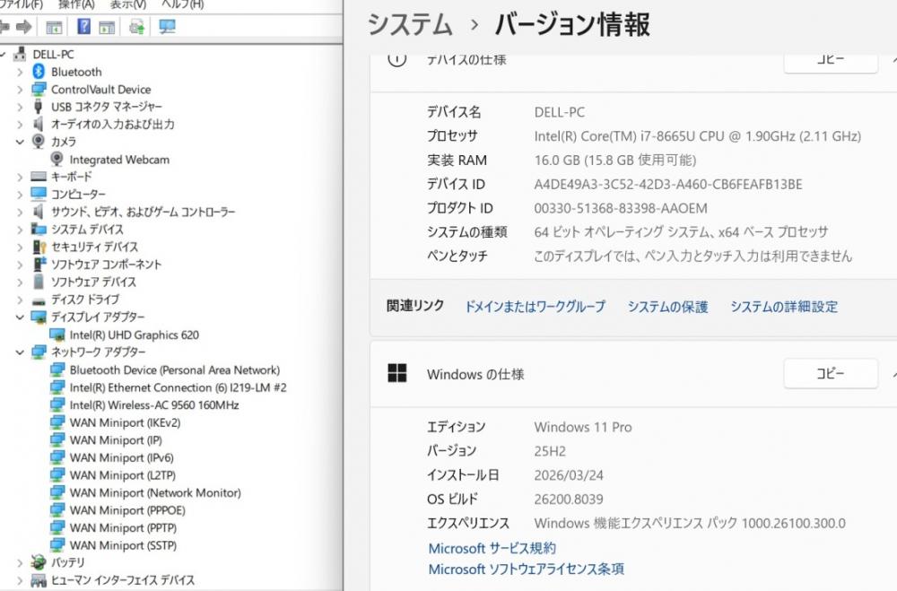Open ドメインまたはワークグループ link
Screen dimensions: 897x591
tap(535, 307)
